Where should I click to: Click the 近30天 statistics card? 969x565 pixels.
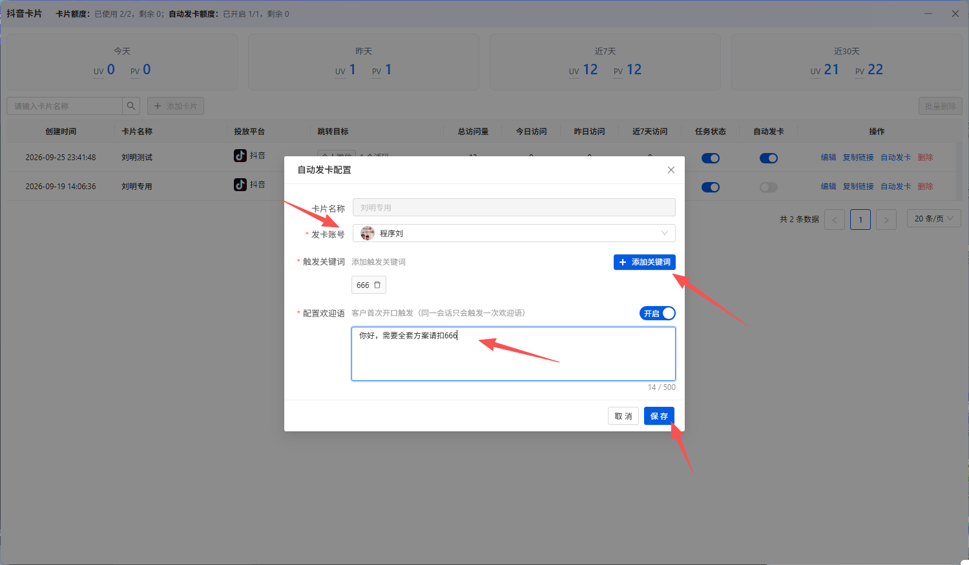[847, 62]
